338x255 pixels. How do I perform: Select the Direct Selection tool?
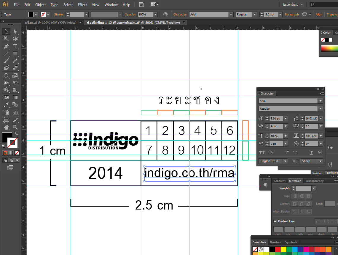coord(15,32)
